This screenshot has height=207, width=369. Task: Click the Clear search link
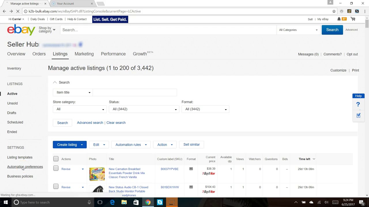click(116, 123)
